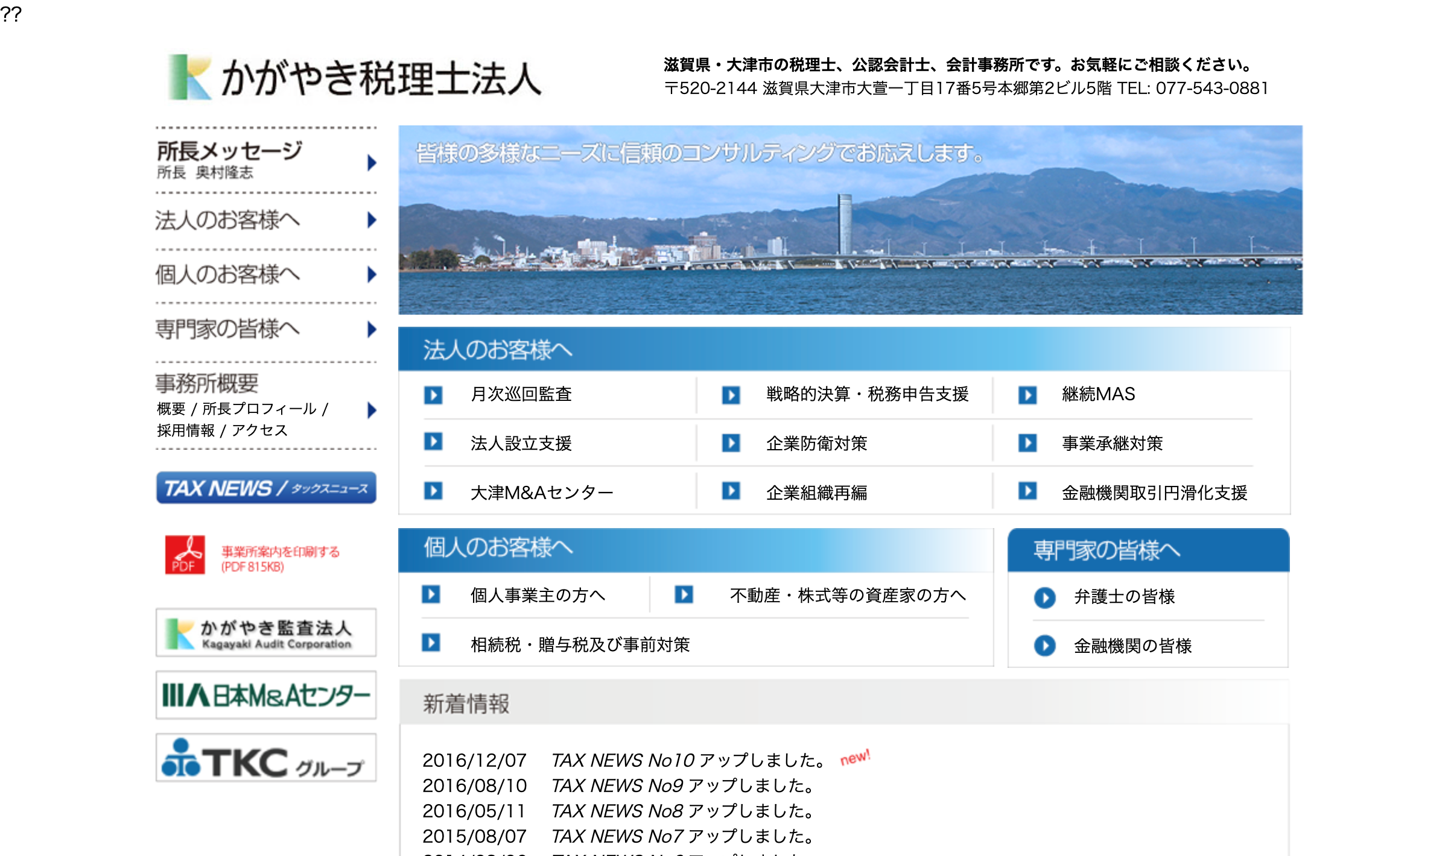This screenshot has height=856, width=1448.
Task: Click the かがやき税理士法人 logo
Action: (x=355, y=78)
